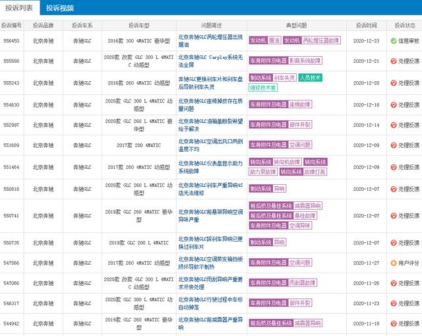Open complaint about 空调蒸发箱挡板损坏
This screenshot has width=422, height=336.
210,263
